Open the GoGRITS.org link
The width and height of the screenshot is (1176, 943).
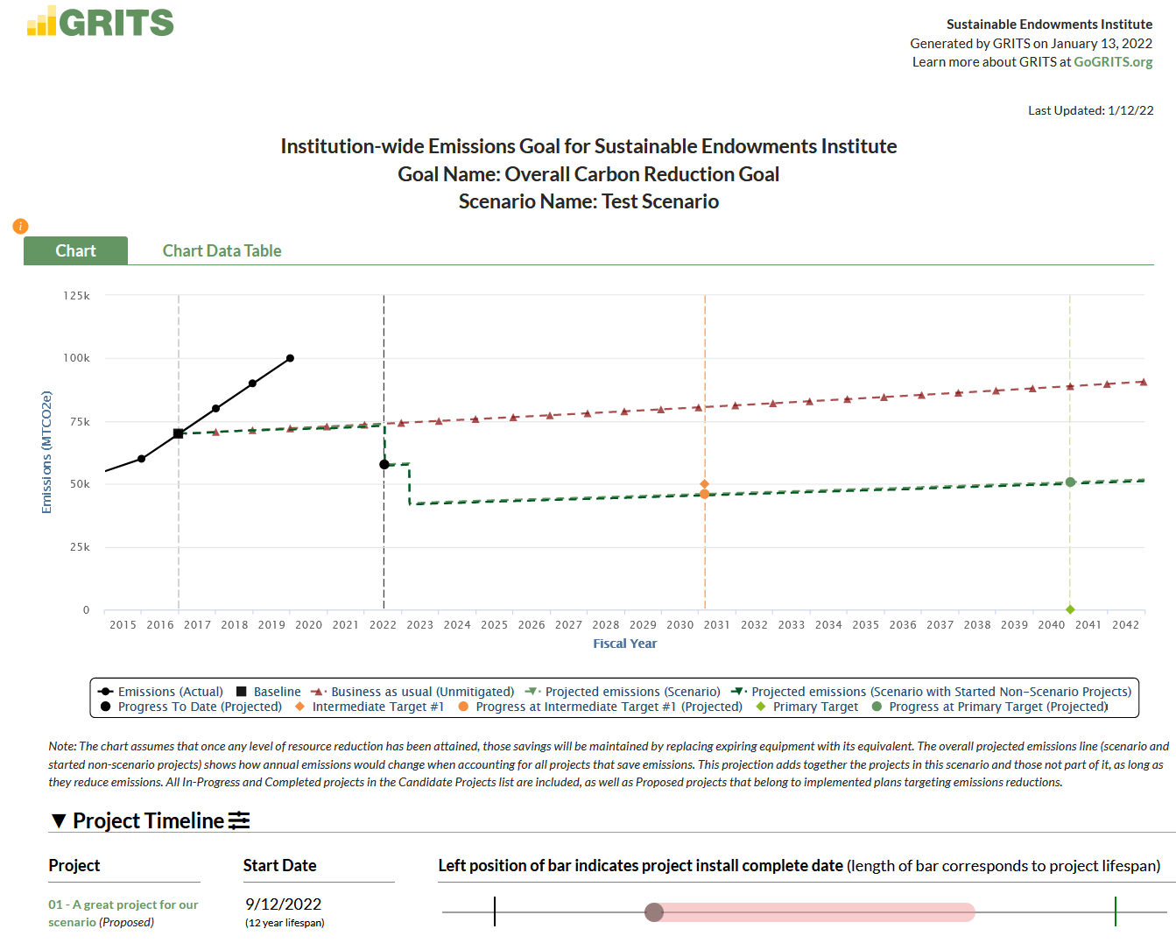(1114, 61)
